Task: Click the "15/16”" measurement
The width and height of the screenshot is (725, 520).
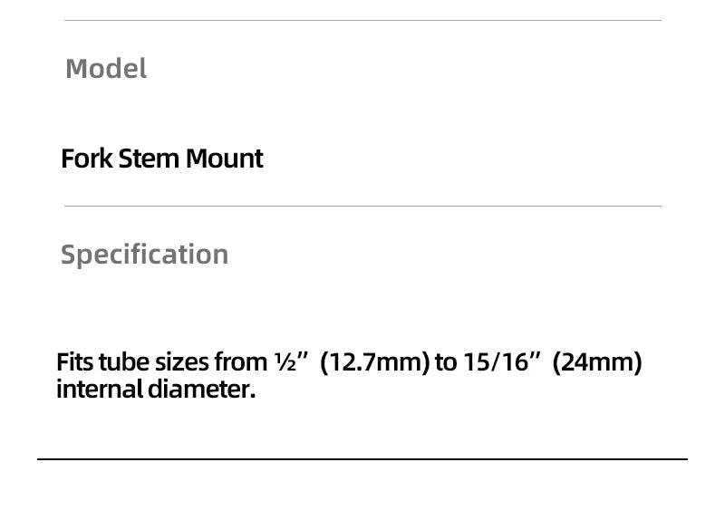Action: point(504,363)
